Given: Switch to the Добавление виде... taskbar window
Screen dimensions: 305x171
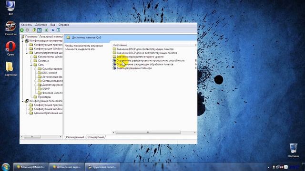Looking at the screenshot, I should [x=67, y=167].
